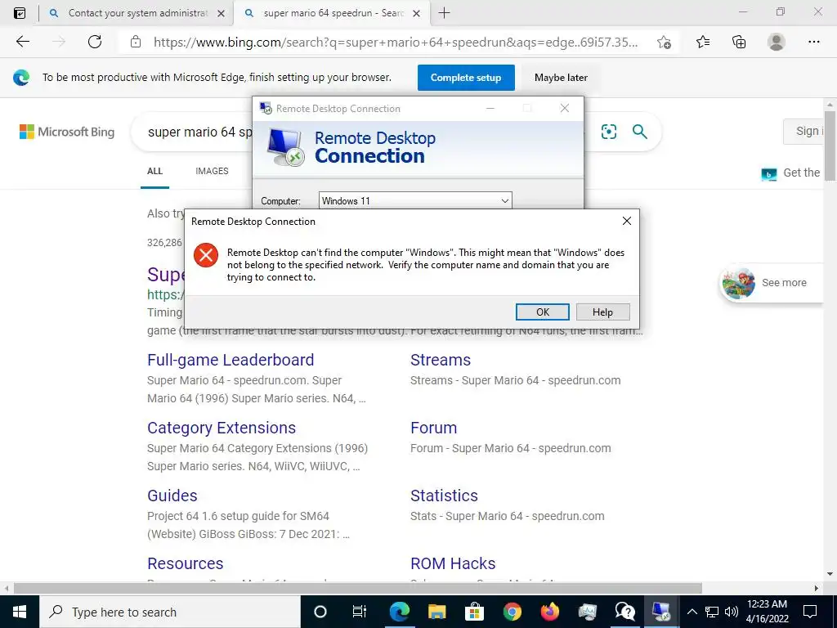Open File Explorer from the taskbar

[436, 612]
